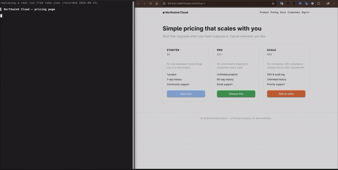Select the PRO plan title
The image size is (338, 170).
220,50
